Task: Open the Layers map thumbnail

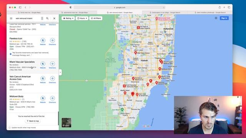Action: (66, 123)
